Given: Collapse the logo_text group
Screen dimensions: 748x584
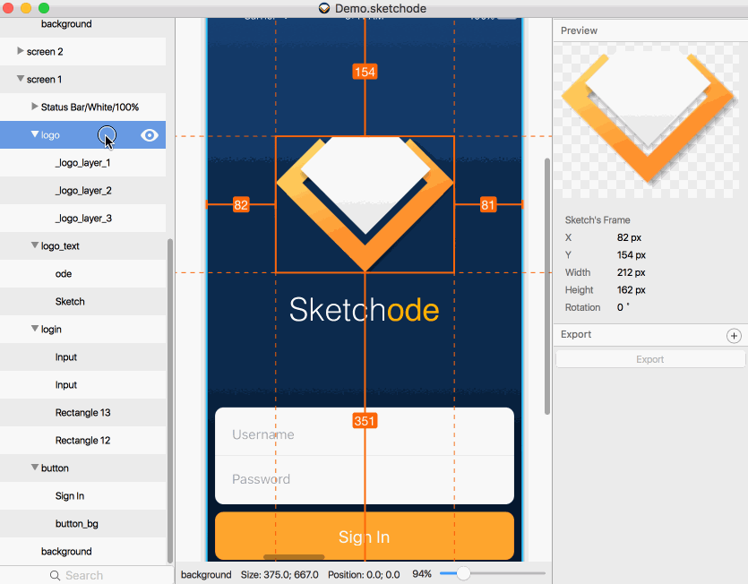Looking at the screenshot, I should point(34,245).
